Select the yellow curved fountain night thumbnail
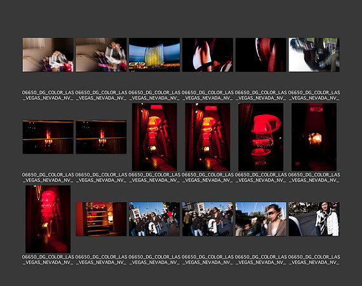The height and width of the screenshot is (286, 362). (154, 55)
